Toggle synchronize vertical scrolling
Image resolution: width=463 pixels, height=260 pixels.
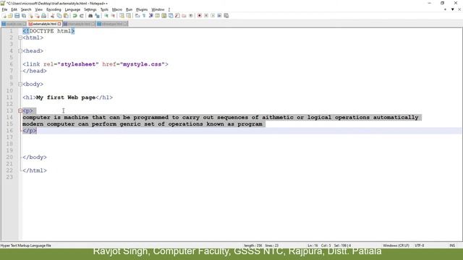pos(122,16)
